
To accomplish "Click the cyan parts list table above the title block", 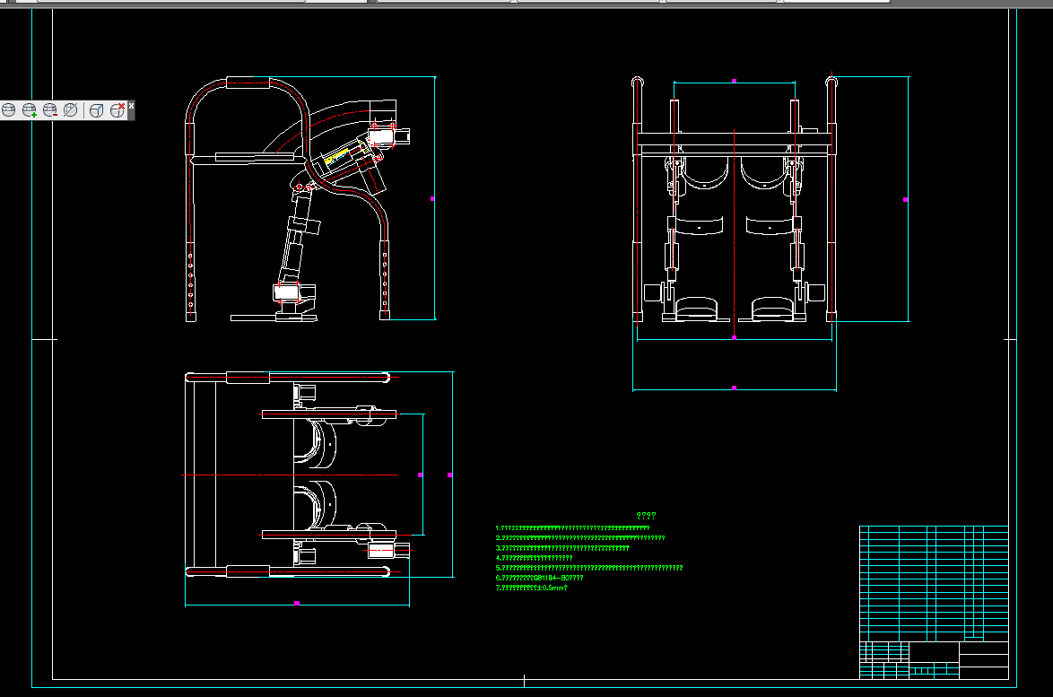I will (934, 583).
